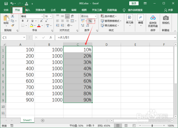The height and width of the screenshot is (128, 178).
Task: Collapse the ribbon with the caret
Action: pos(175,31)
